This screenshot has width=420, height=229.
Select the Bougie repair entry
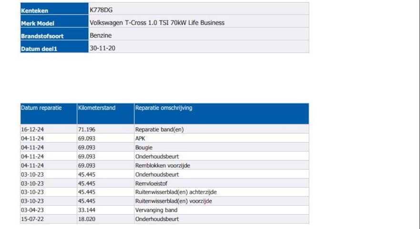[x=143, y=147]
